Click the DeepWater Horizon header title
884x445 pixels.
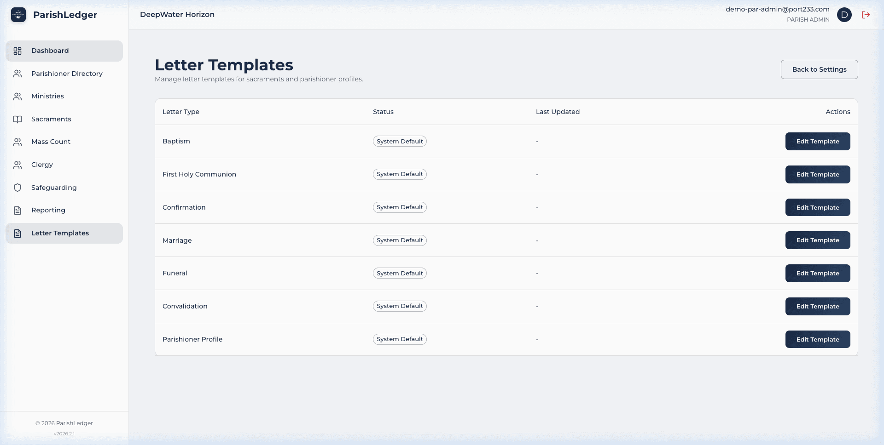point(177,14)
